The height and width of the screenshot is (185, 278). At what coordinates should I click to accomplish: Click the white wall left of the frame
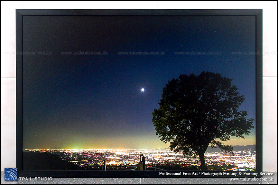[8, 93]
